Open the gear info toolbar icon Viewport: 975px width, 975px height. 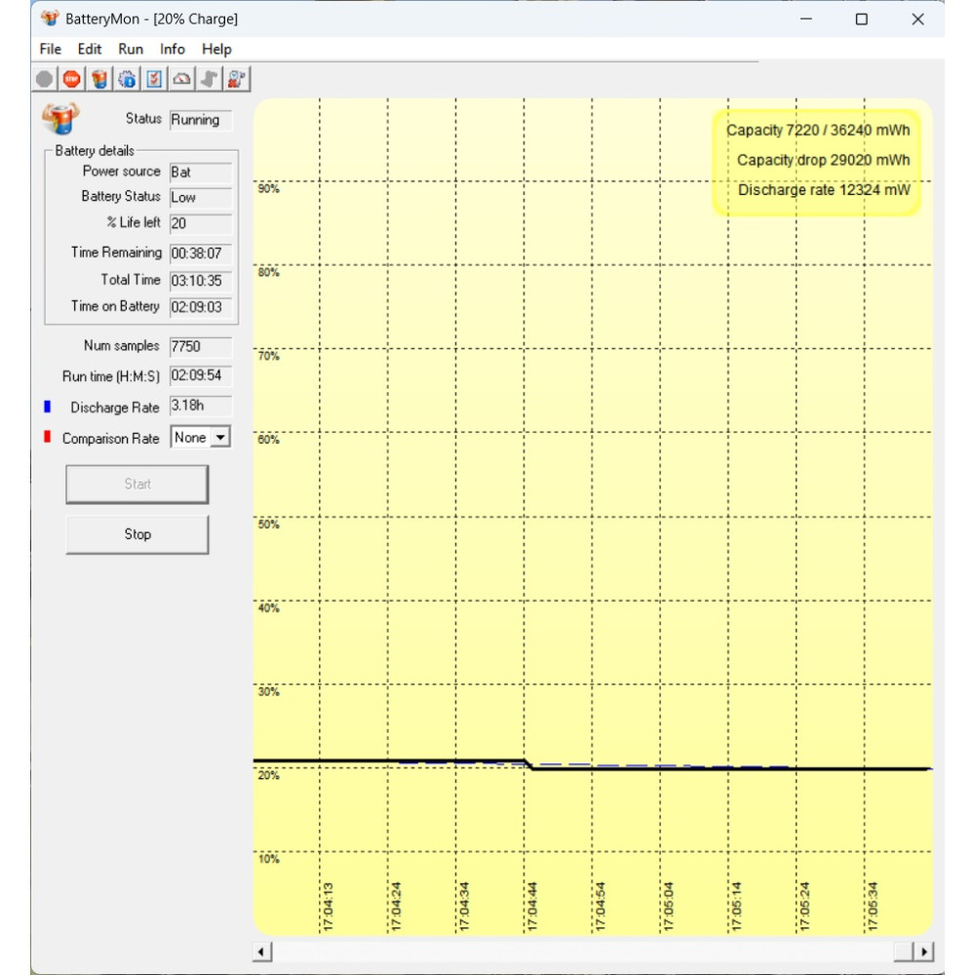coord(127,79)
